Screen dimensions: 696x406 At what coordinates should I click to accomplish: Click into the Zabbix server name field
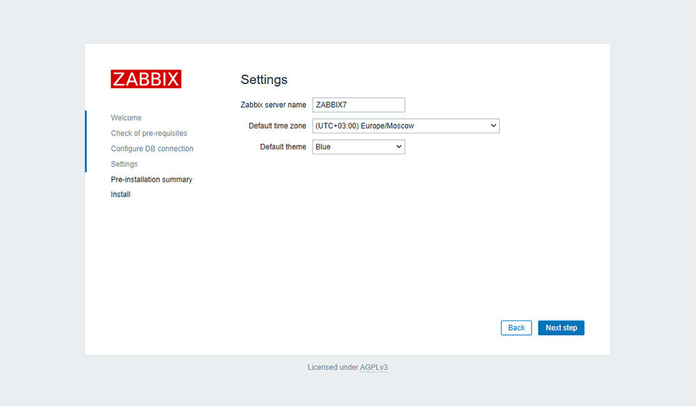click(x=358, y=105)
